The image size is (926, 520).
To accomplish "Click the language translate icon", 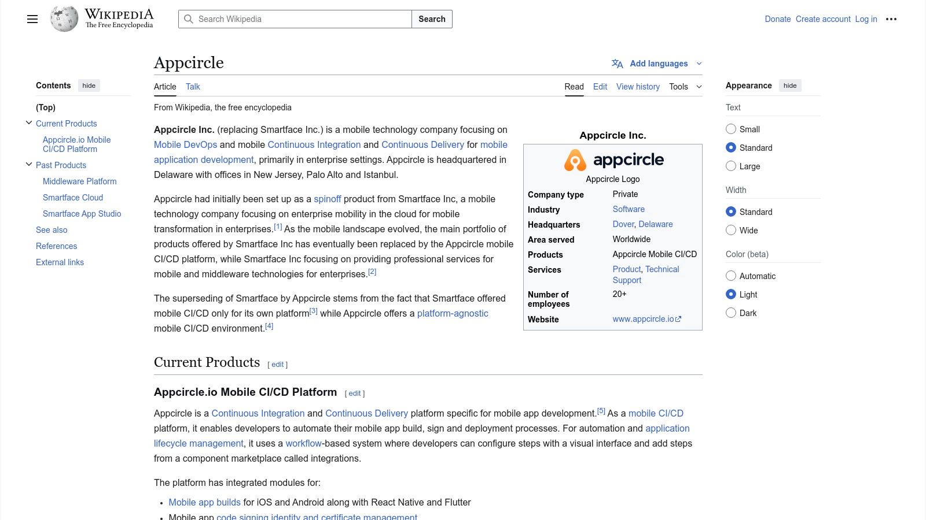I will (618, 64).
